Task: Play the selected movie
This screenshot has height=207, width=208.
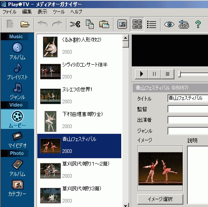Action: [x=142, y=74]
